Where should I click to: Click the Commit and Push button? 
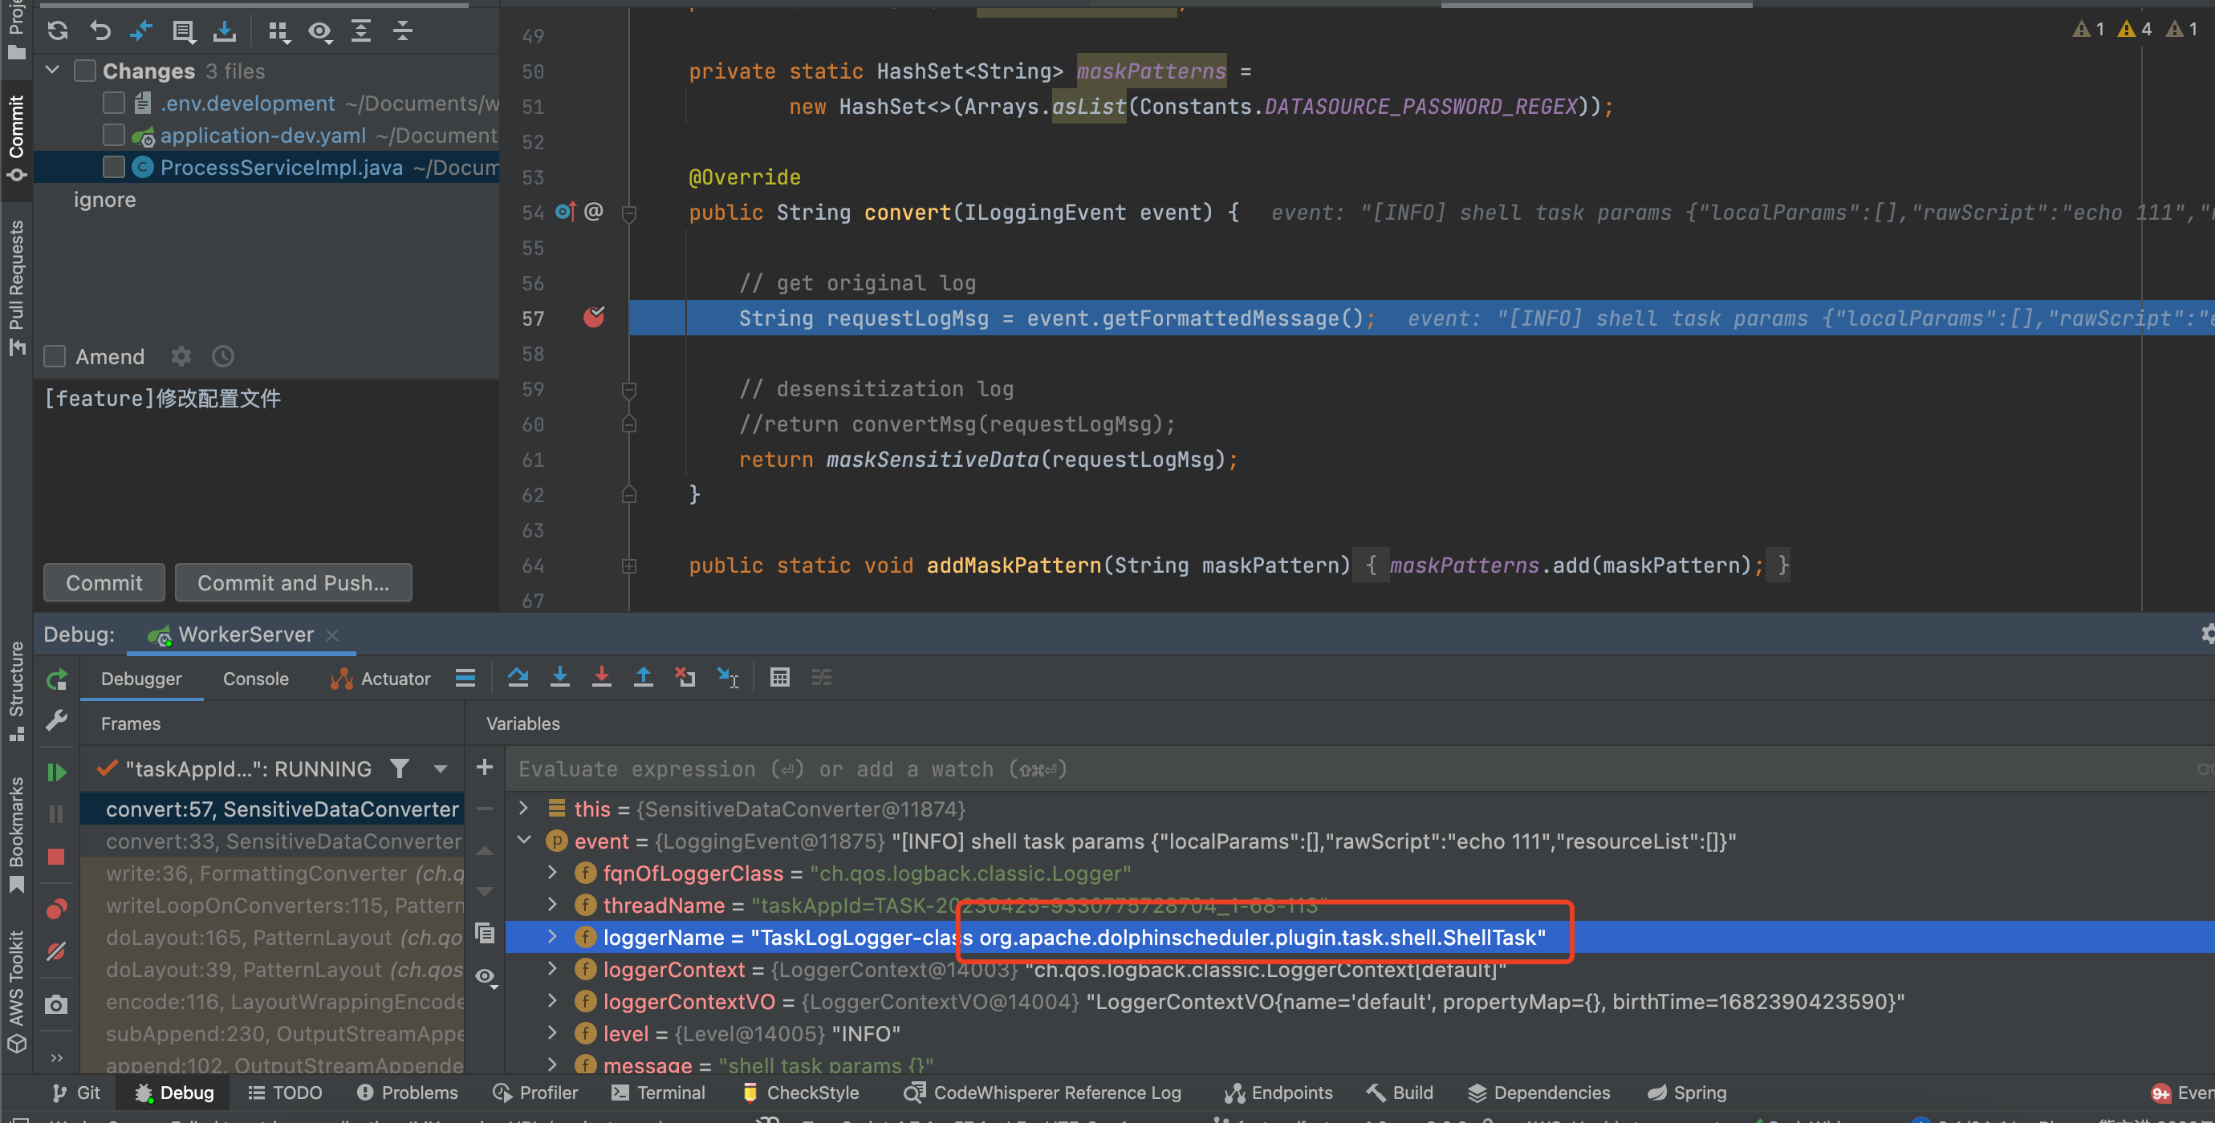(x=292, y=582)
